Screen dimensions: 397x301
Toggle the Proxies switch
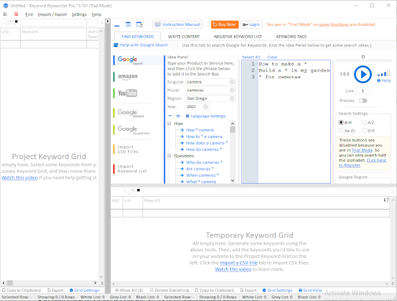pos(363,101)
